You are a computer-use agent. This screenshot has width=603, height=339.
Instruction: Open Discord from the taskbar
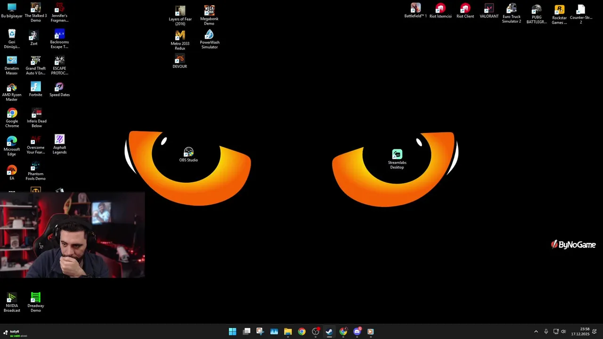click(357, 331)
